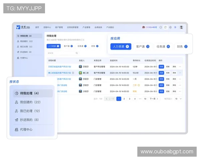
Task: Click the highlighted document icon in top bar
Action: 165,27
